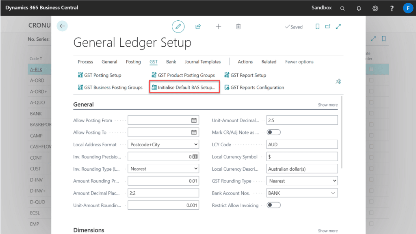Go back using the blue arrow
416x234 pixels.
pyautogui.click(x=62, y=26)
